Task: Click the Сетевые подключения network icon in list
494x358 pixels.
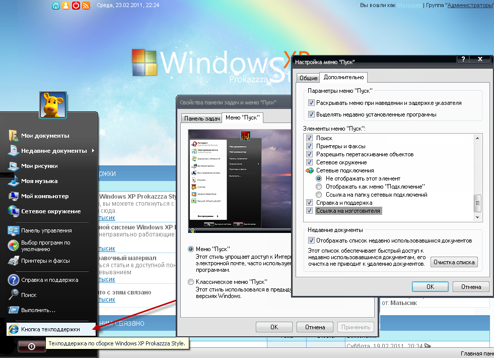Action: 309,170
